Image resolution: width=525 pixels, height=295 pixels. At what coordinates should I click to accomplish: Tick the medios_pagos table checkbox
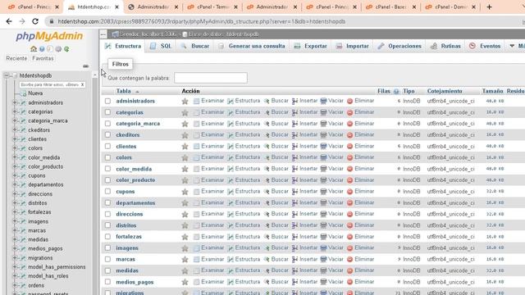click(107, 282)
